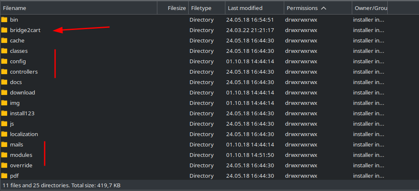The height and width of the screenshot is (191, 419).
Task: Select the bridge2cart folder icon
Action: pyautogui.click(x=5, y=30)
